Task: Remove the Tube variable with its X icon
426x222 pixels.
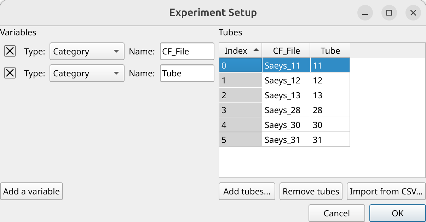Action: 10,73
